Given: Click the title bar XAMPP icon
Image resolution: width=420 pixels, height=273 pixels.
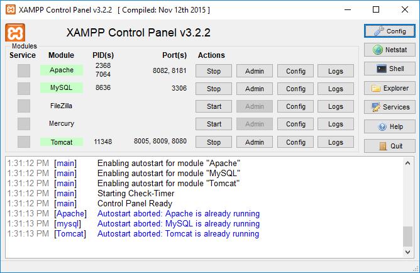Looking at the screenshot, I should click(11, 9).
